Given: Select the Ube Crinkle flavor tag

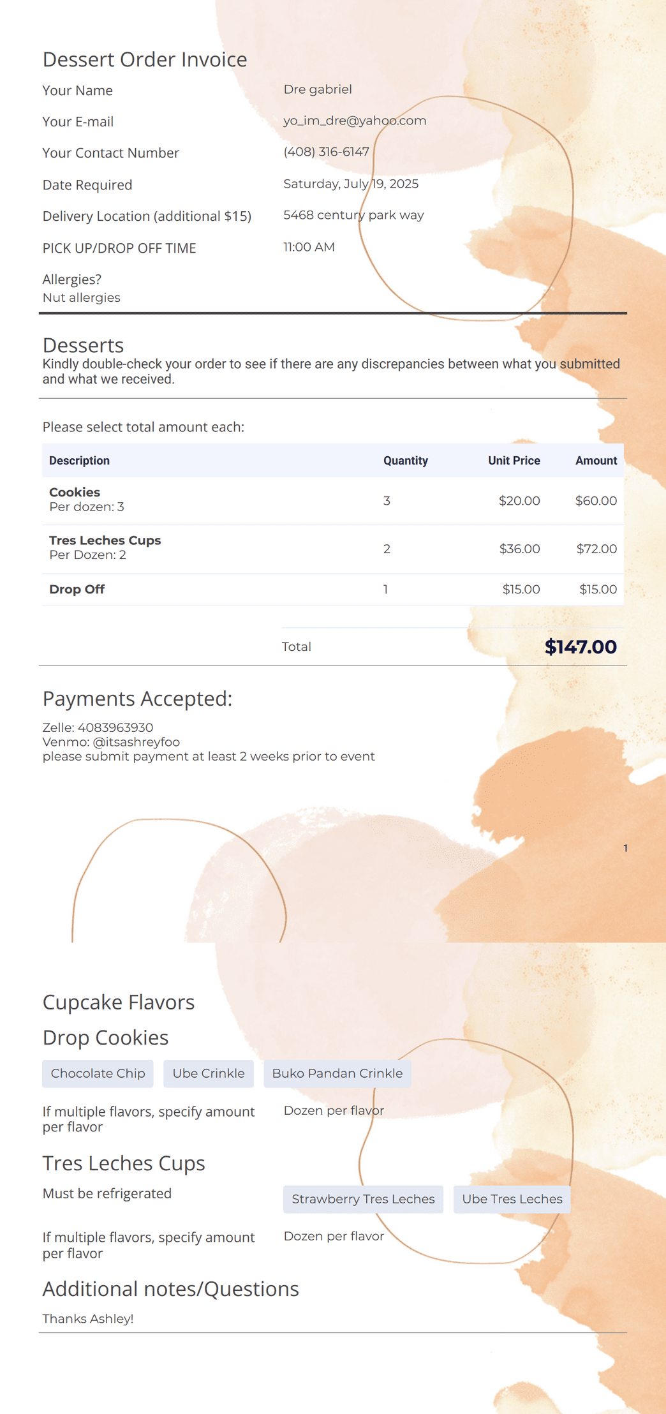Looking at the screenshot, I should coord(209,1073).
